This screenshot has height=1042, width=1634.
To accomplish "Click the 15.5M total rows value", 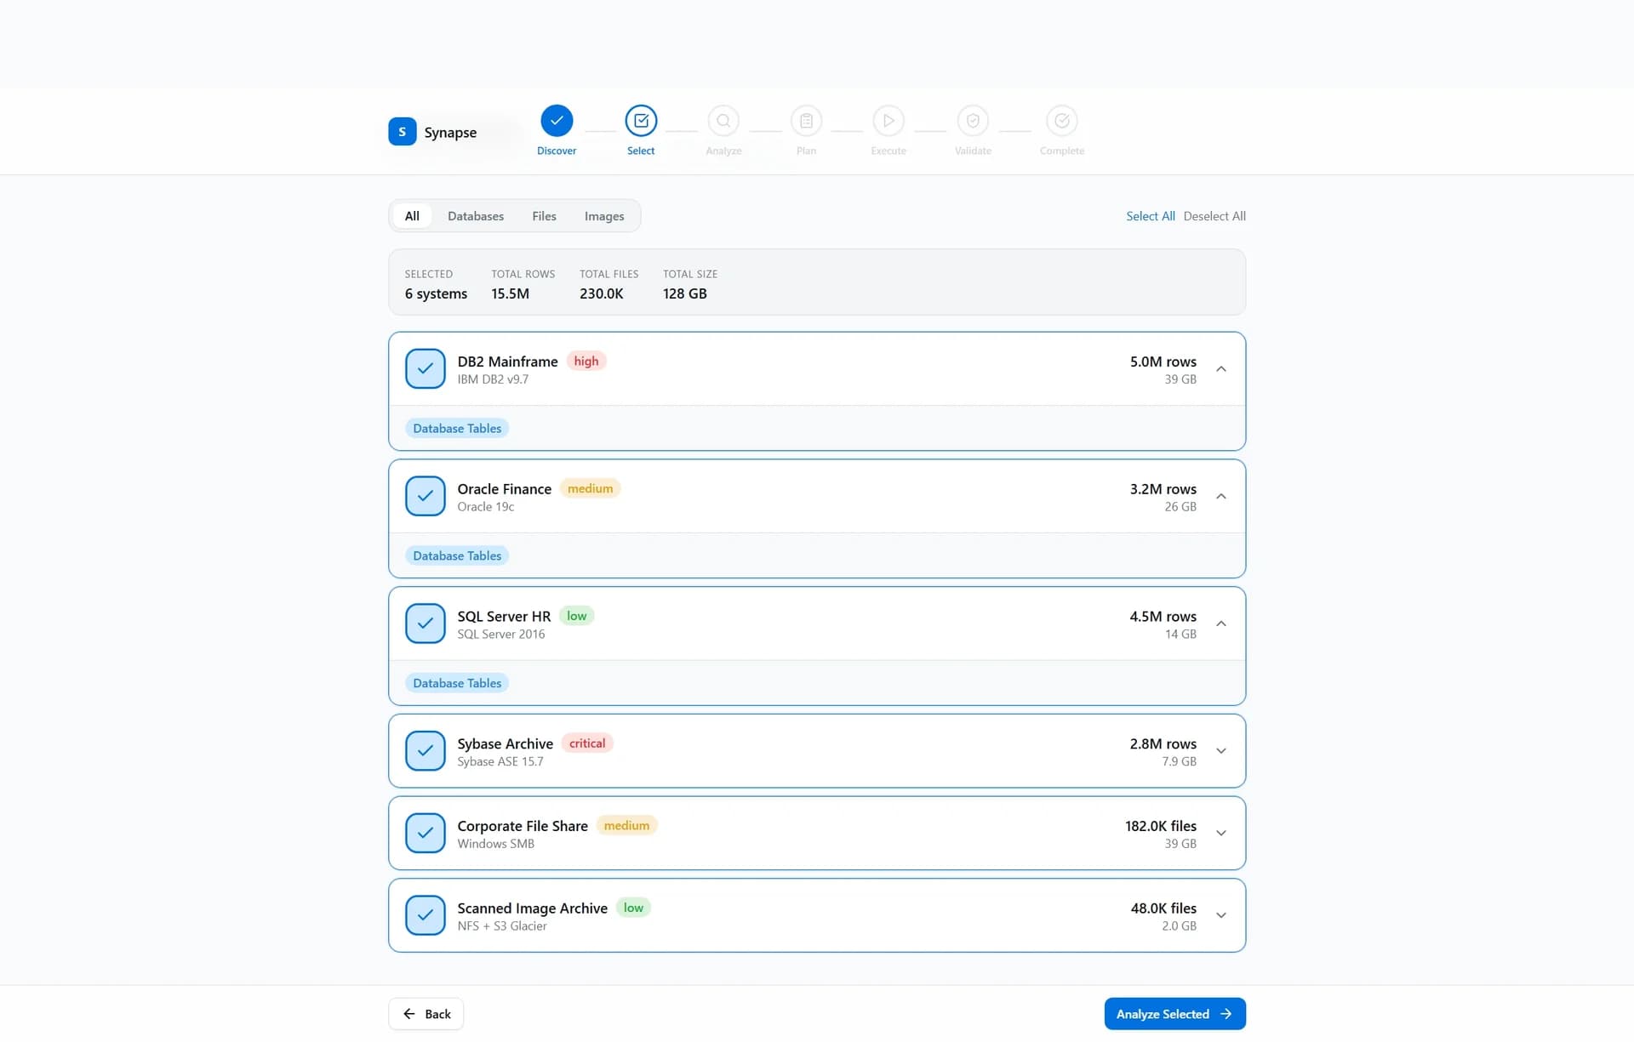I will 510,293.
